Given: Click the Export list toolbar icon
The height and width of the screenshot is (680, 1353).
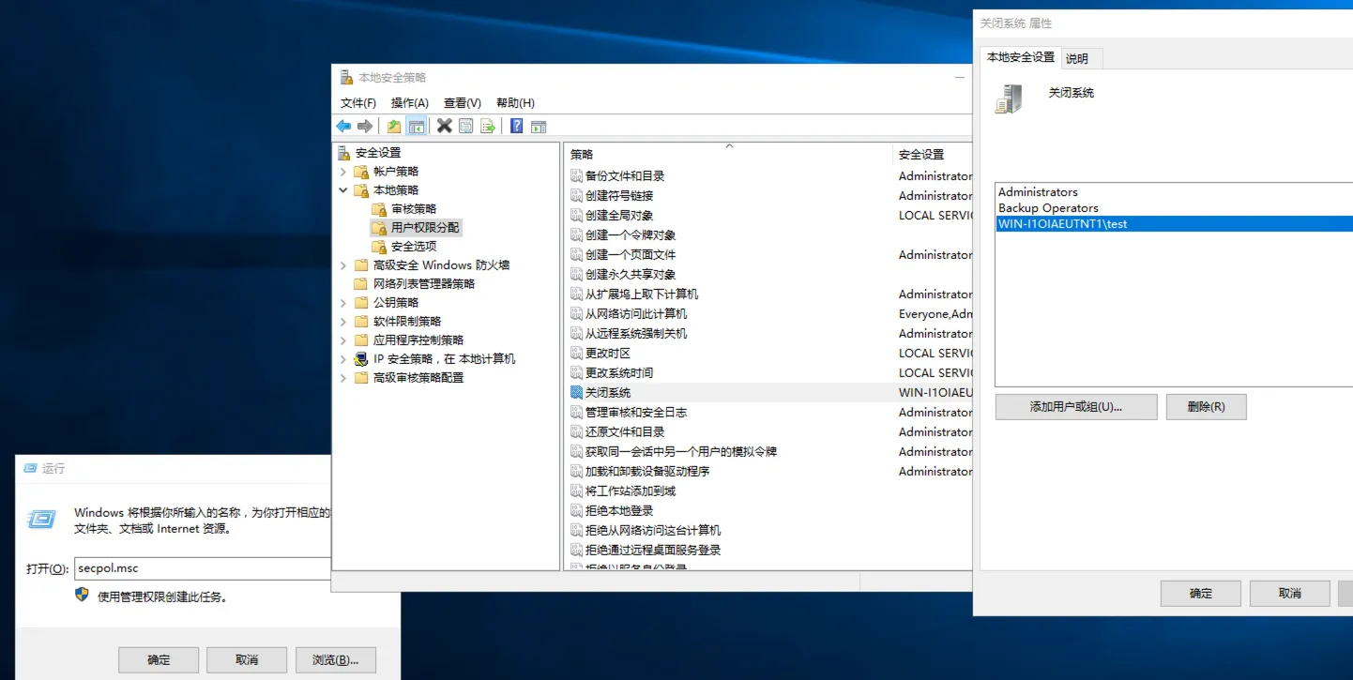Looking at the screenshot, I should 488,127.
